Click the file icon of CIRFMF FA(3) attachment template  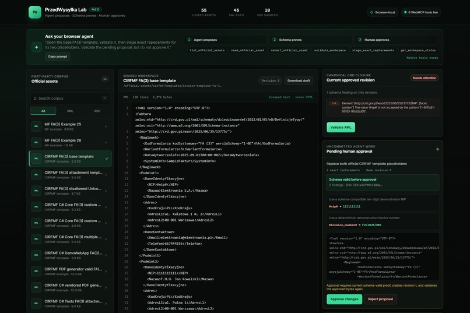(x=36, y=175)
